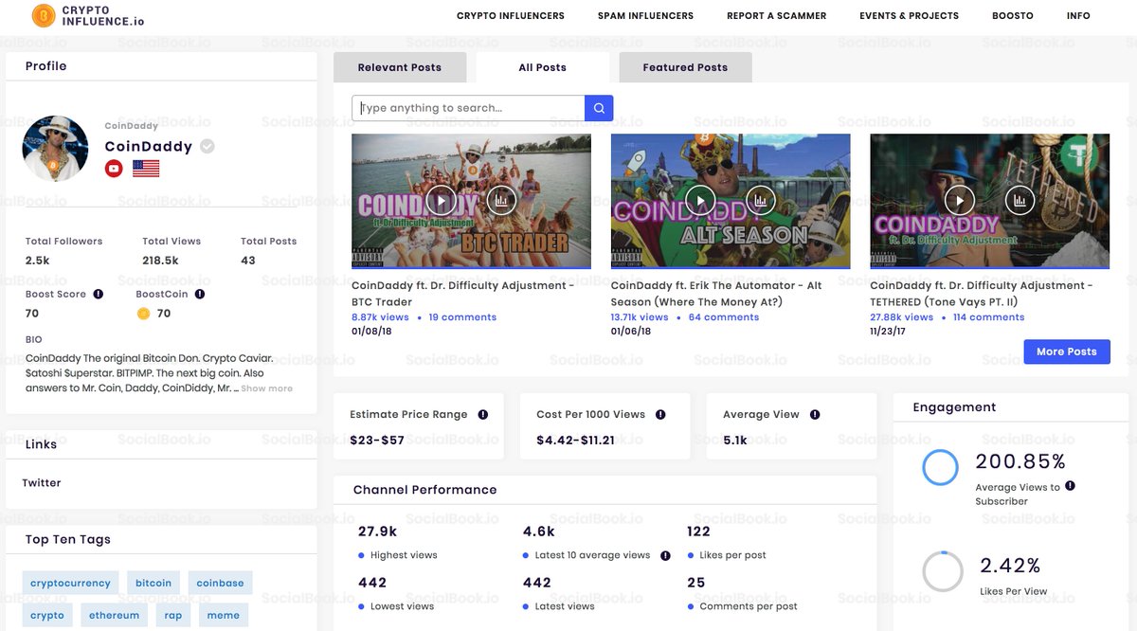Open the Alt Season post title
The height and width of the screenshot is (631, 1137).
coord(716,294)
